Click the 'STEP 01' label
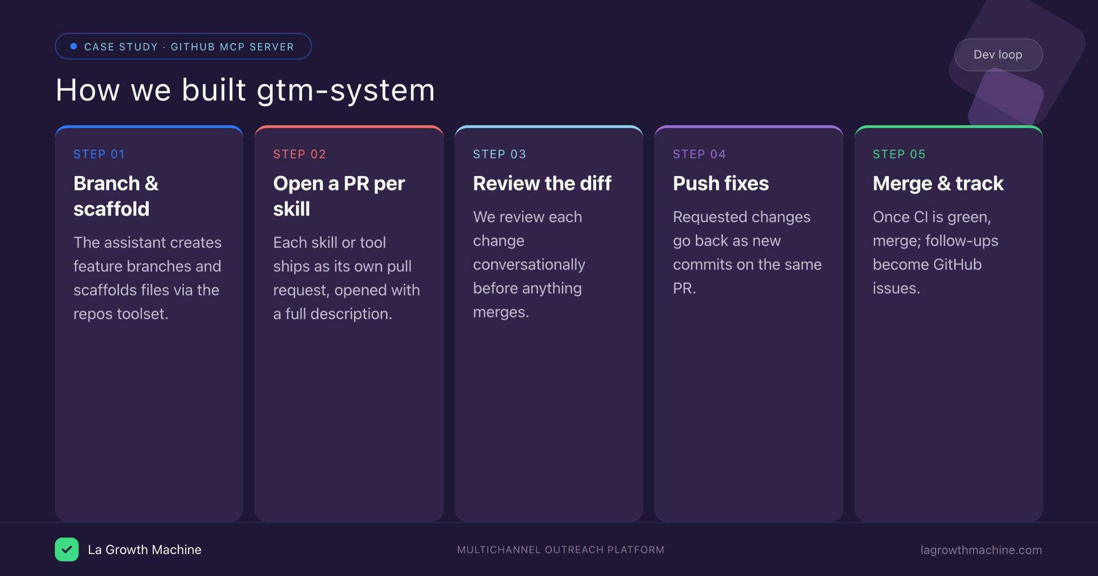Image resolution: width=1098 pixels, height=576 pixels. pos(99,154)
